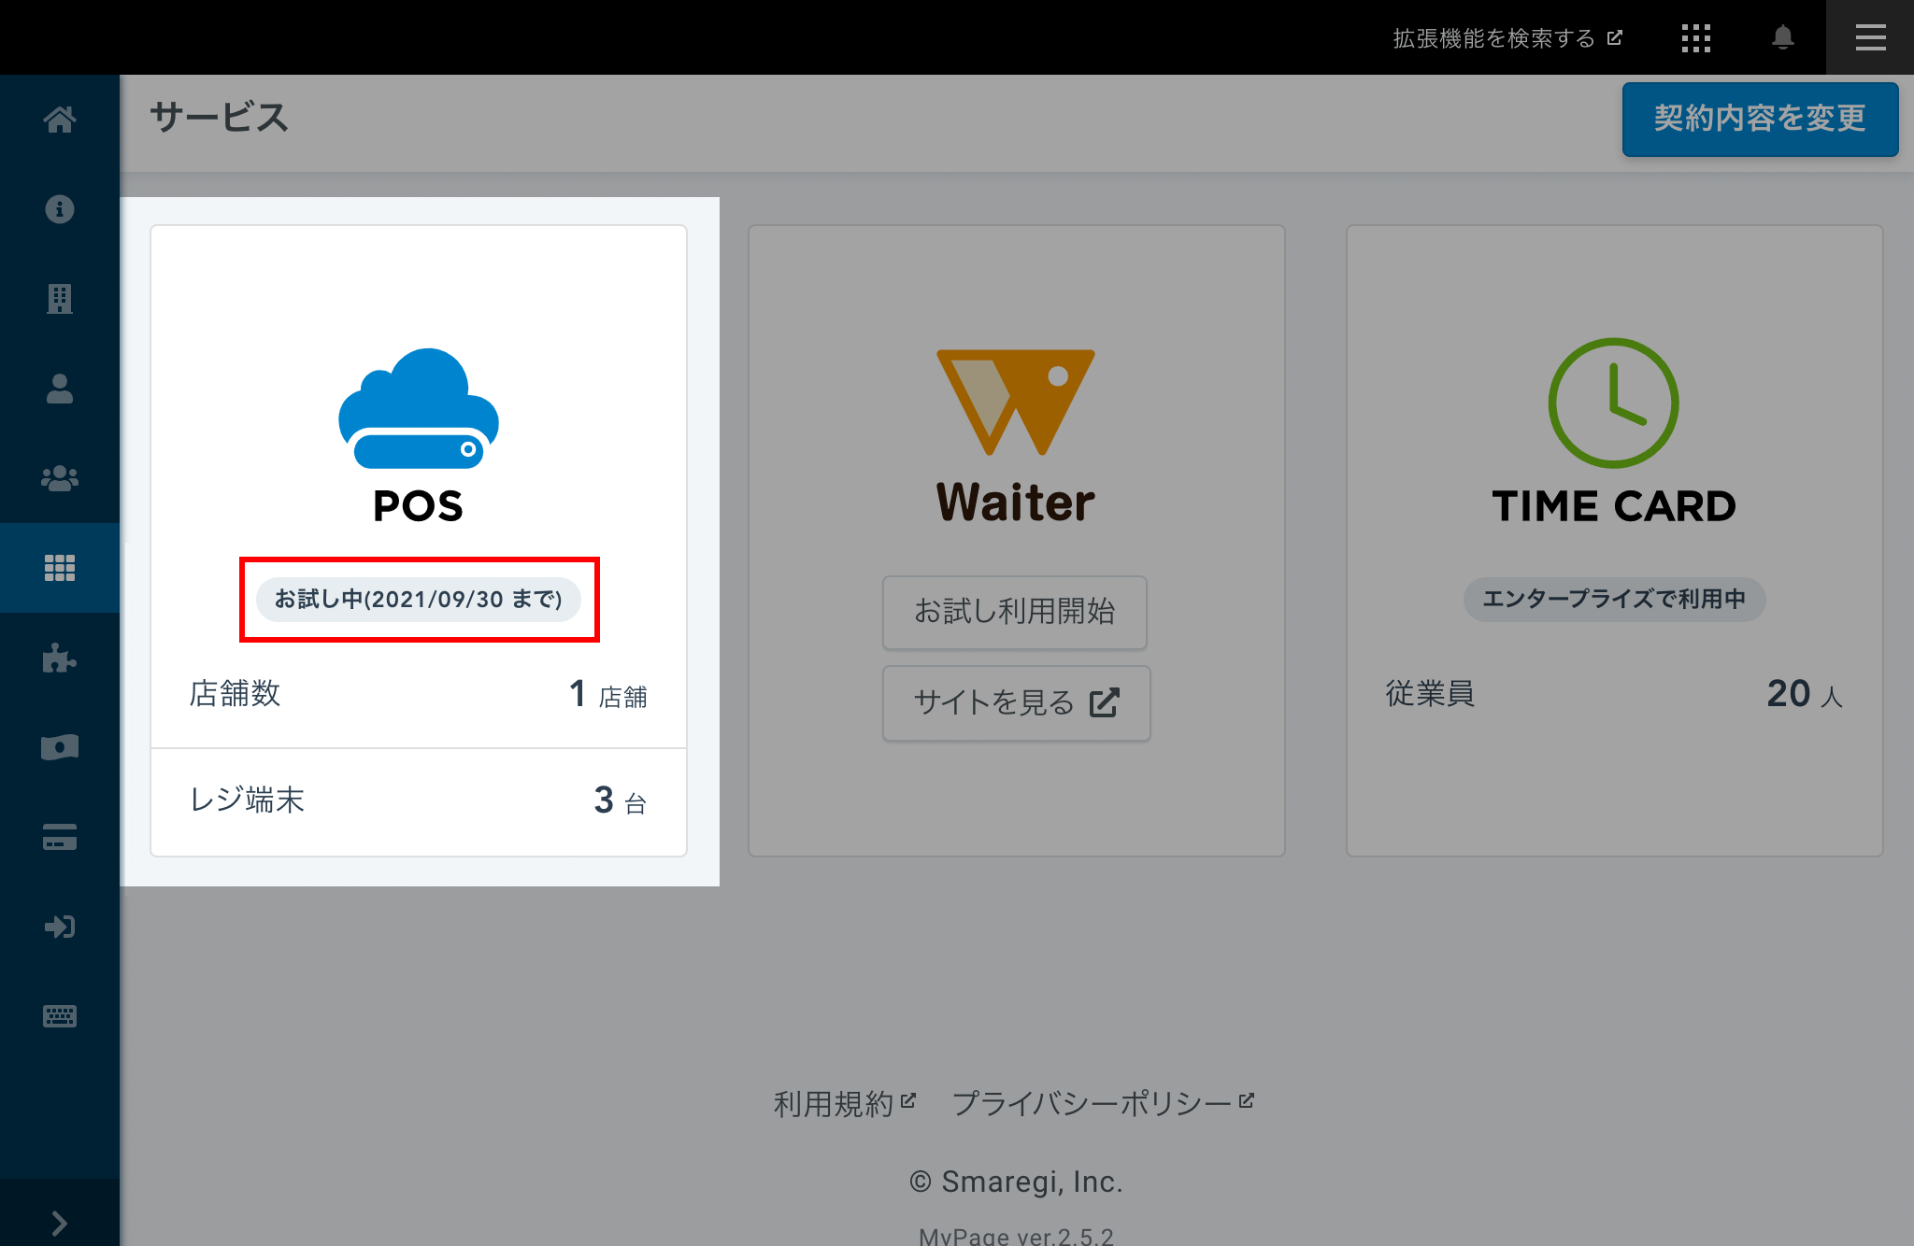Click the 契約内容を変更 button
Image resolution: width=1914 pixels, height=1246 pixels.
pyautogui.click(x=1760, y=119)
